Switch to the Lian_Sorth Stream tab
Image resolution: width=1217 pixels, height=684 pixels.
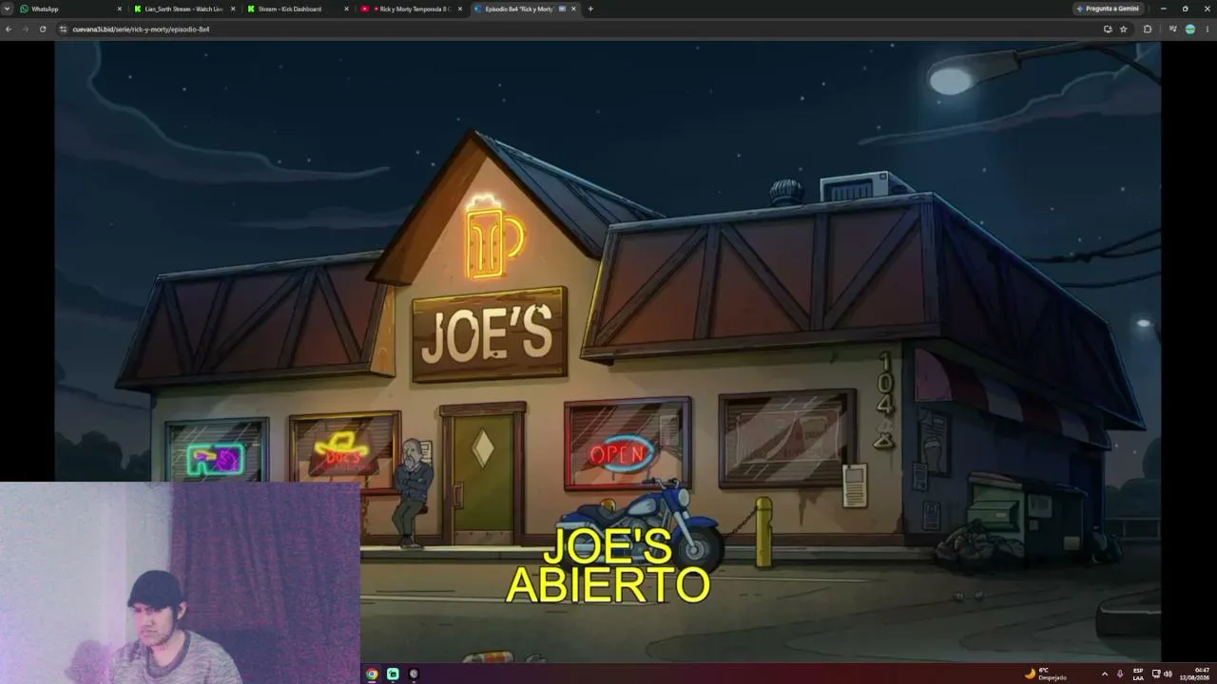point(184,9)
